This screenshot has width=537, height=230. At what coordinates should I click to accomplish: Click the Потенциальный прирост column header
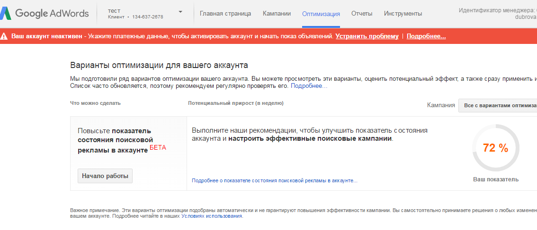(235, 103)
